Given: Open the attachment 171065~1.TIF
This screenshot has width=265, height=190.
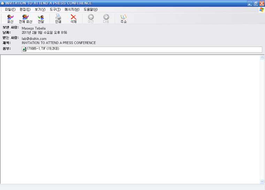Looking at the screenshot, I should point(43,49).
